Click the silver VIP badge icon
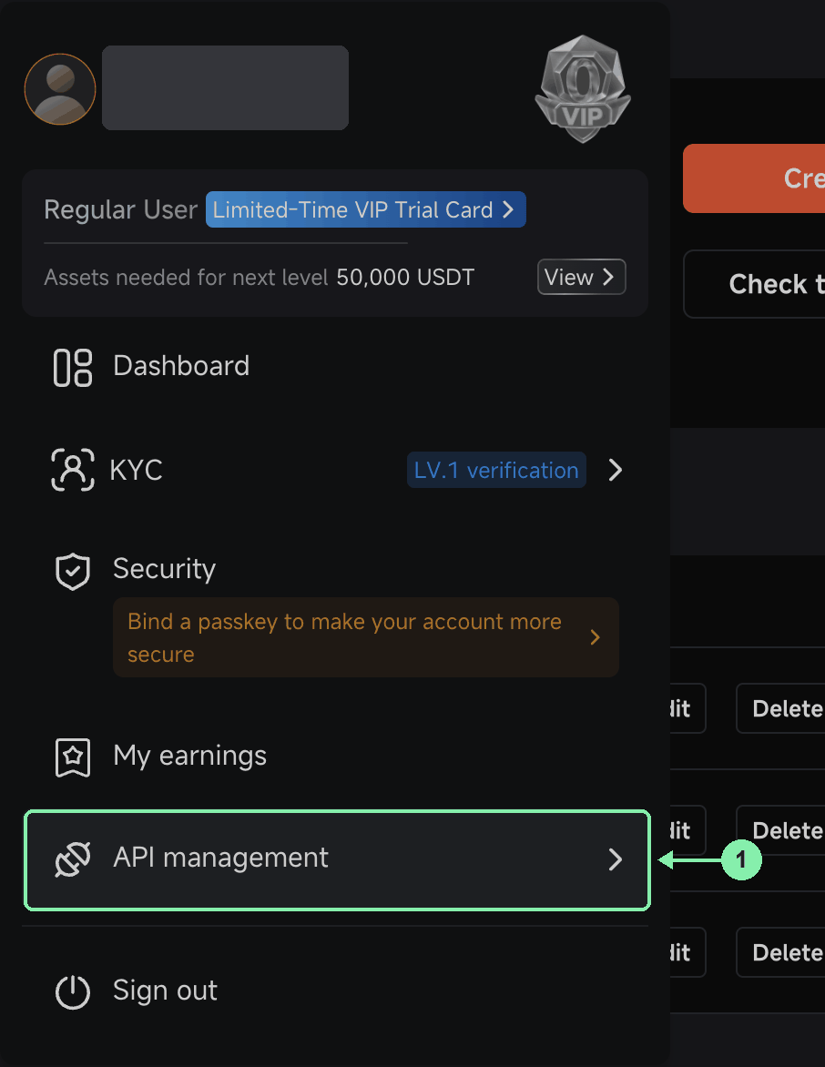825x1067 pixels. click(x=583, y=89)
